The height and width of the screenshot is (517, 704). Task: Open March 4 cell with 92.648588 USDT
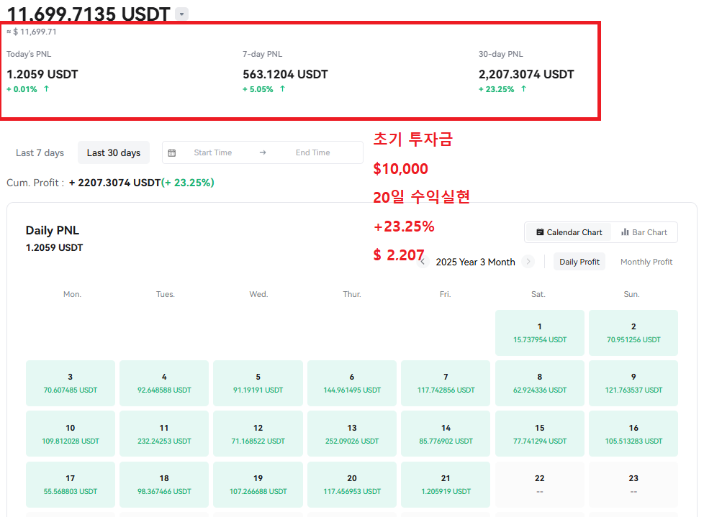tap(164, 383)
